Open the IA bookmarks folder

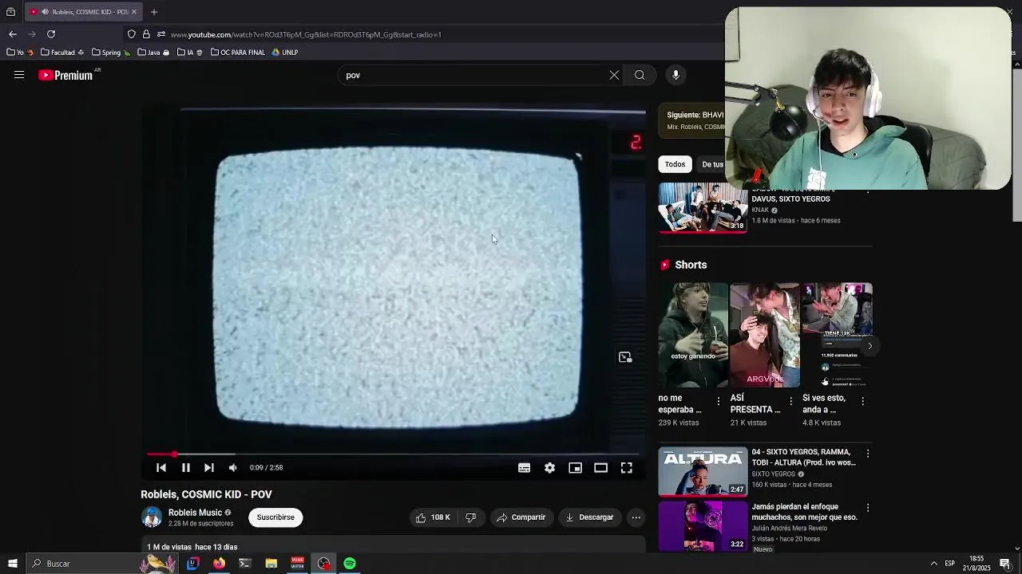click(190, 53)
